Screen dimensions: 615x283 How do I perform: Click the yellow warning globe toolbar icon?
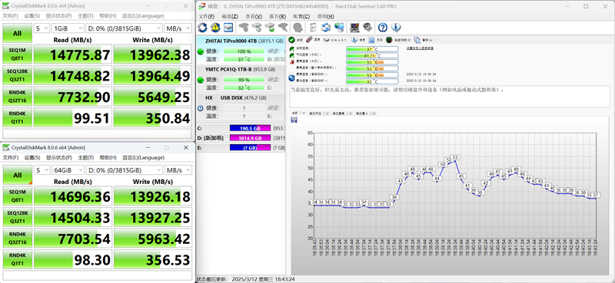click(215, 28)
